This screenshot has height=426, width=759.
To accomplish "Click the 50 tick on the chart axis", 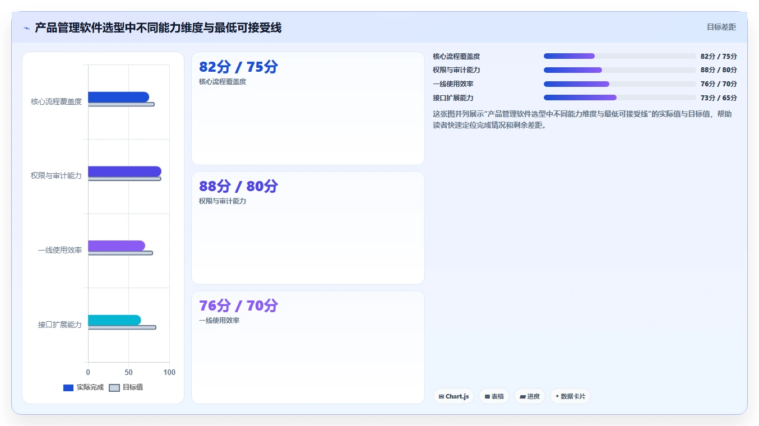I will tap(128, 372).
